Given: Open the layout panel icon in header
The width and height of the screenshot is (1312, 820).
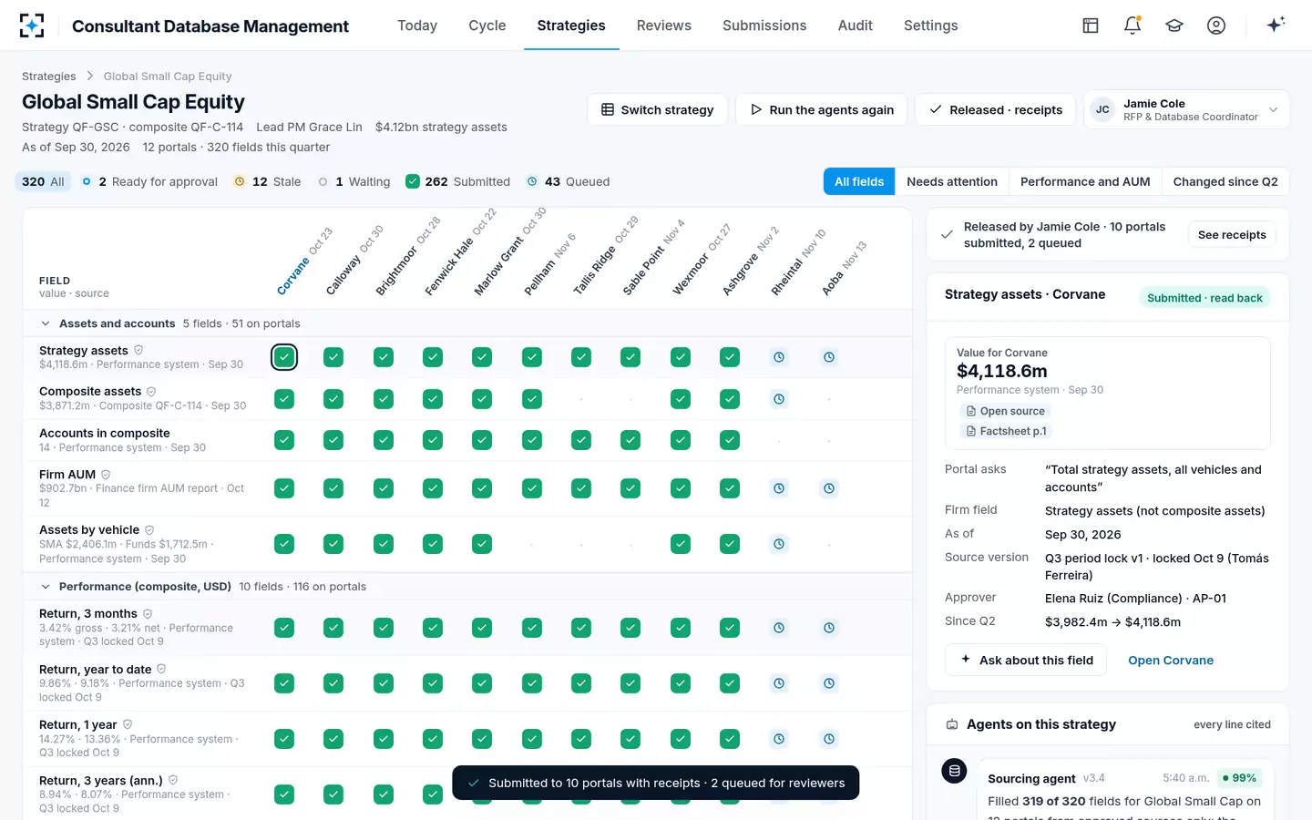Looking at the screenshot, I should point(1091,26).
